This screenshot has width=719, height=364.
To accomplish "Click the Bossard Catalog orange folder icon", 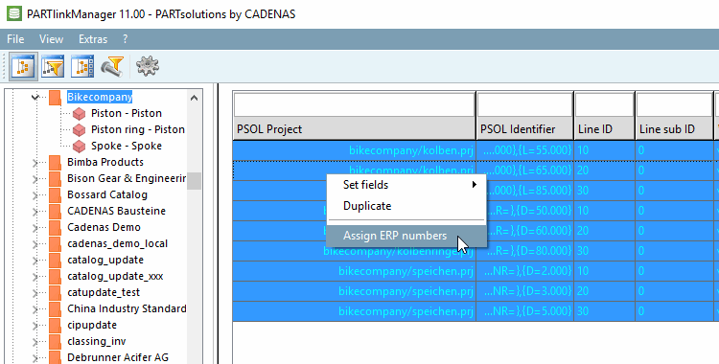I will point(55,194).
